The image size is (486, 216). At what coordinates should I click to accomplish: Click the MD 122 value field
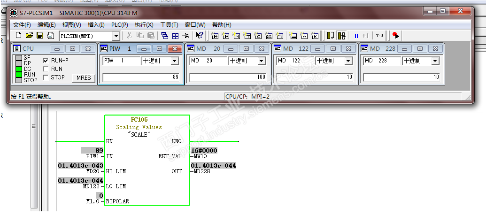click(x=315, y=77)
